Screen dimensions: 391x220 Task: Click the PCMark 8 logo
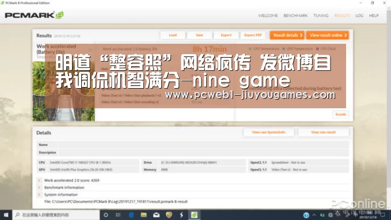[x=34, y=15]
